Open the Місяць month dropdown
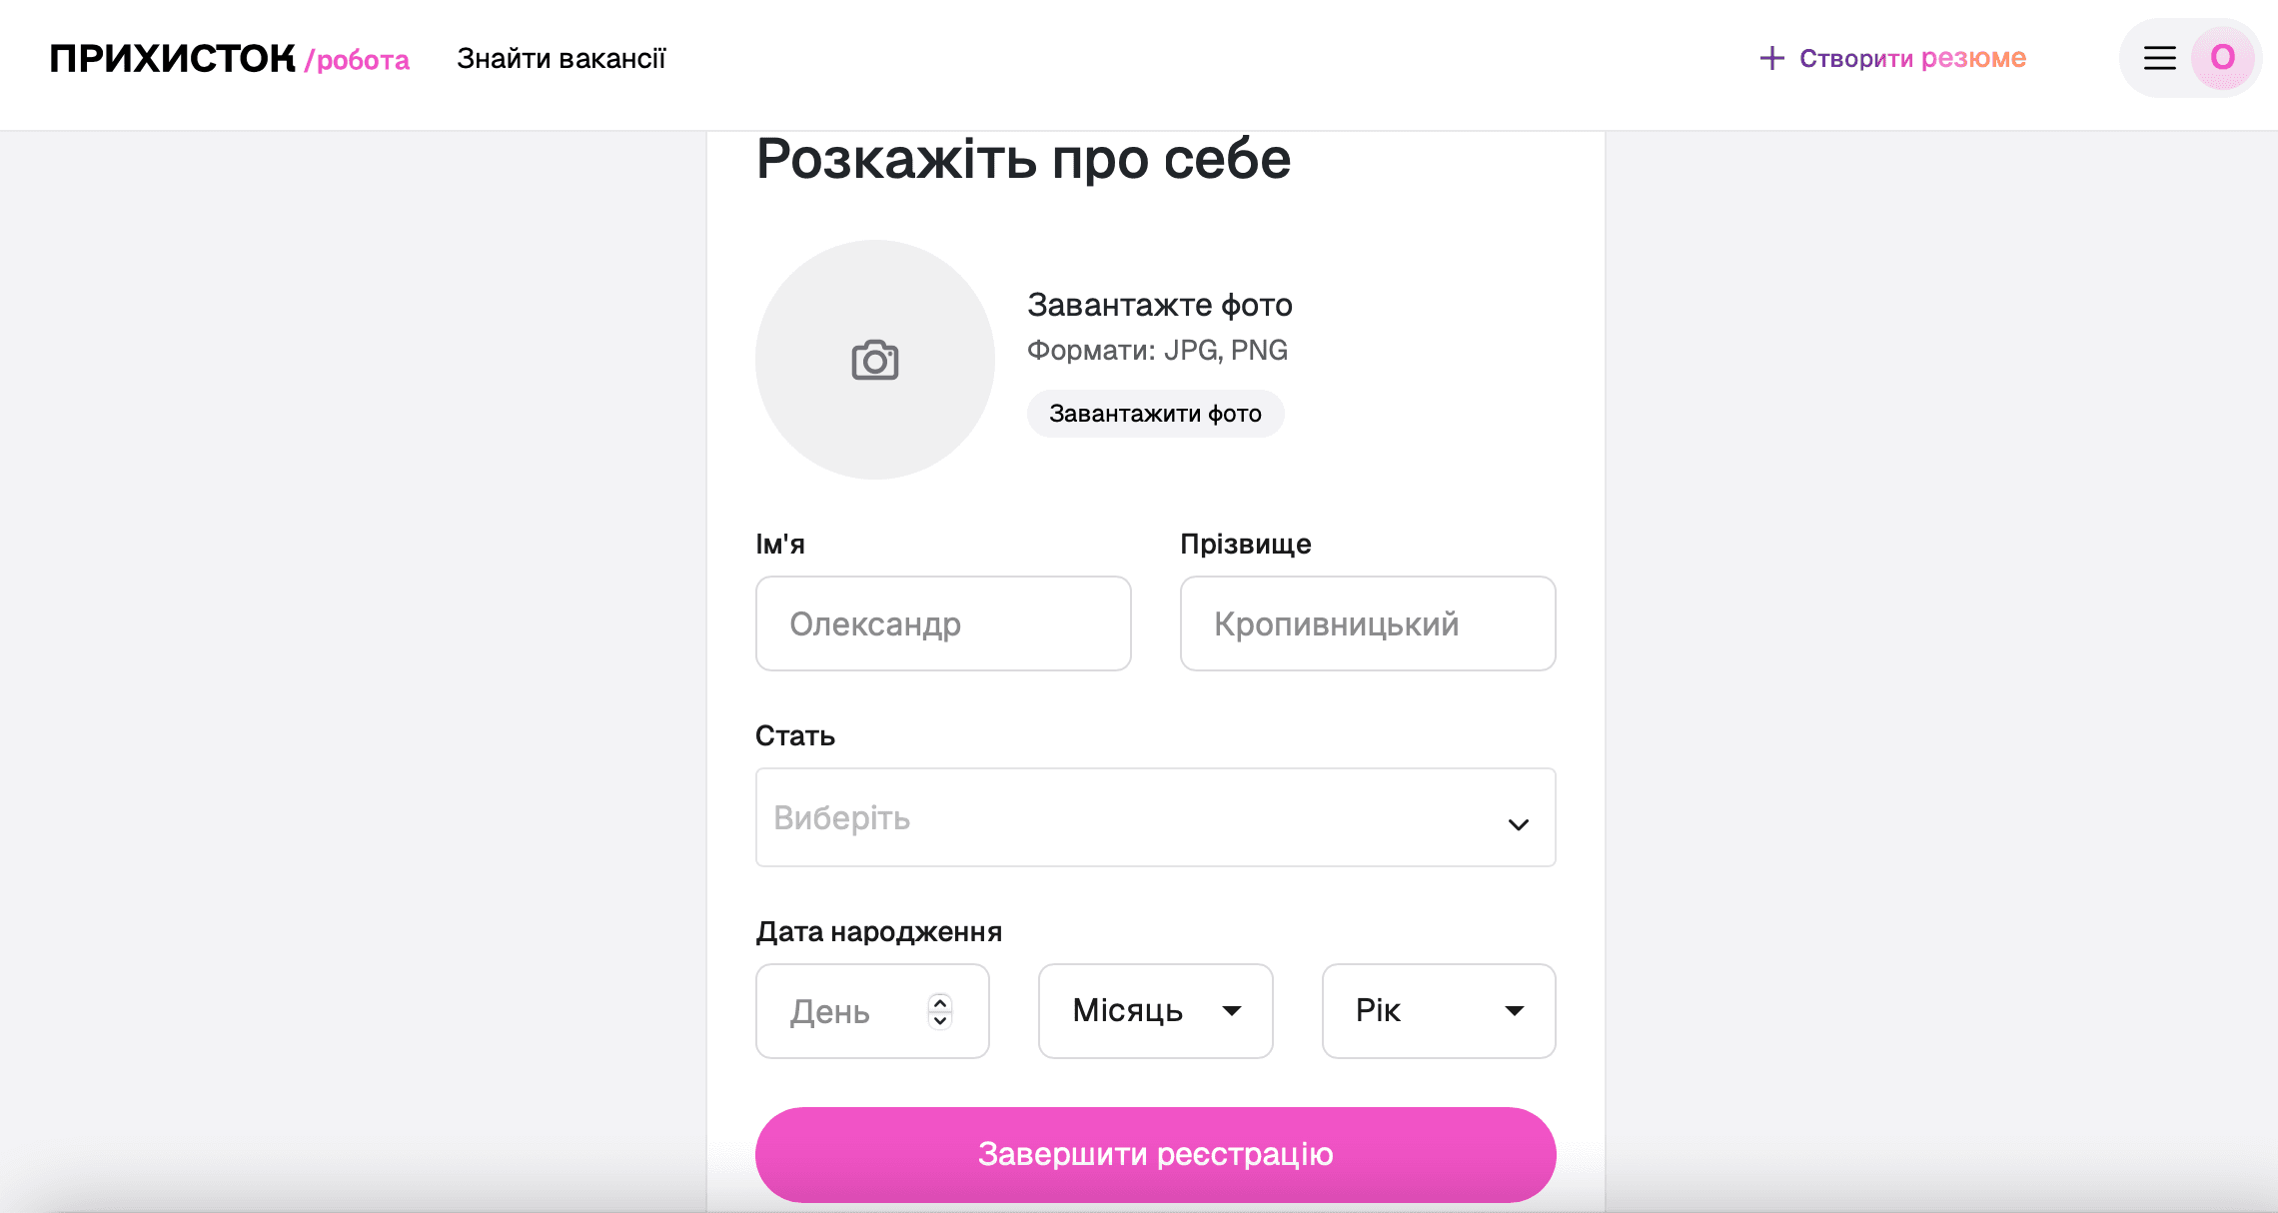The image size is (2278, 1213). point(1155,1010)
